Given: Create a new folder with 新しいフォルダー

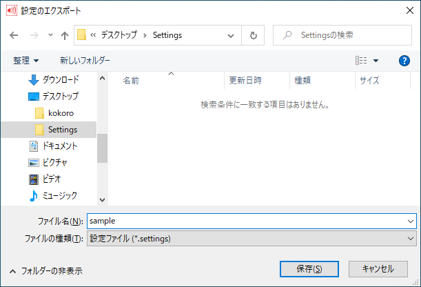Looking at the screenshot, I should (x=85, y=61).
